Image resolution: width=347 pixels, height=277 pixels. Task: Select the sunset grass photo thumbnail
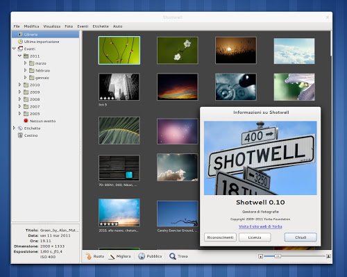[236, 50]
